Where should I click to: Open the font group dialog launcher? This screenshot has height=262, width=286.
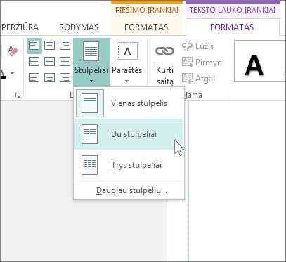coord(18,95)
